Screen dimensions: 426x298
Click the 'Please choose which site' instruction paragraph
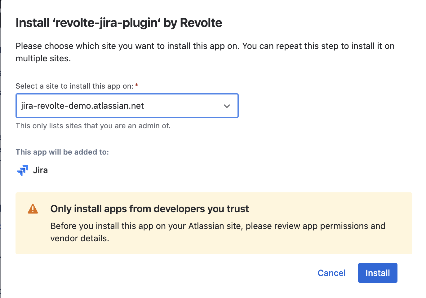click(x=205, y=52)
